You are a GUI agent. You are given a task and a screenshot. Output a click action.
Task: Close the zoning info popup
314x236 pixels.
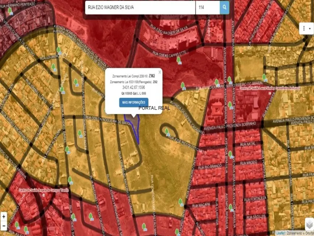[159, 72]
